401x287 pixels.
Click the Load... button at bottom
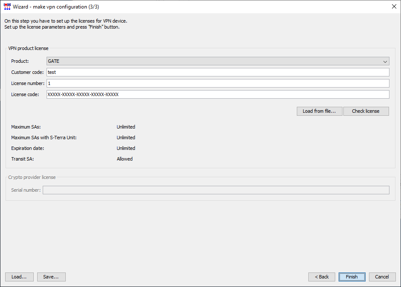click(x=19, y=277)
